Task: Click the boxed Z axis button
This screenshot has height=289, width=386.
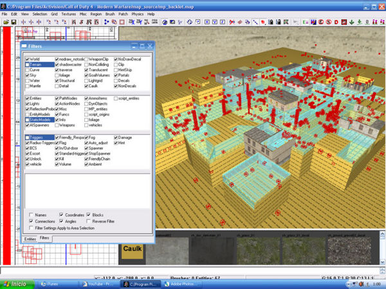Action: [223, 22]
